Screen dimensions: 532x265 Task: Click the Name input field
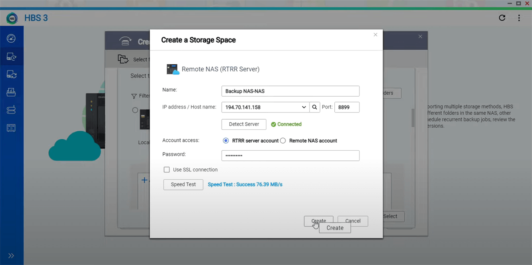pyautogui.click(x=290, y=91)
